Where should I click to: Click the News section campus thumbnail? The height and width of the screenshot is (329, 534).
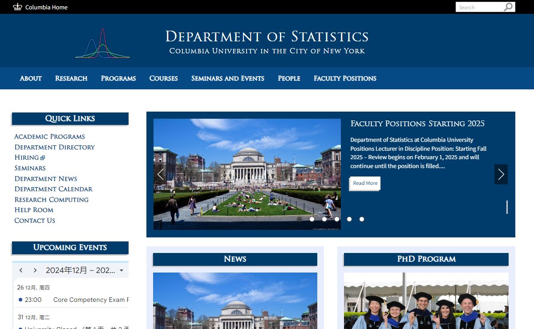(x=235, y=301)
